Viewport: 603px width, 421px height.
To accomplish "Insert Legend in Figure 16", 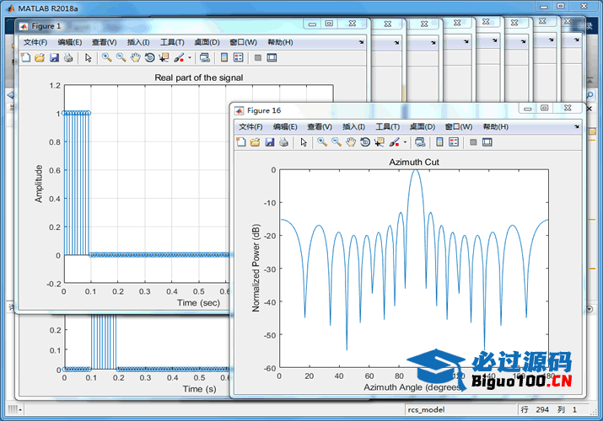I will click(454, 142).
